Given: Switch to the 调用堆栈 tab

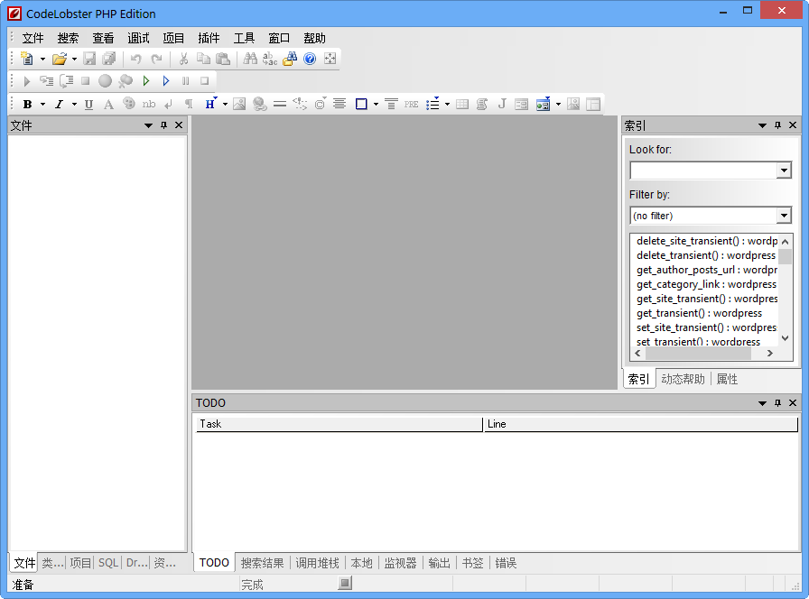Looking at the screenshot, I should [x=317, y=563].
